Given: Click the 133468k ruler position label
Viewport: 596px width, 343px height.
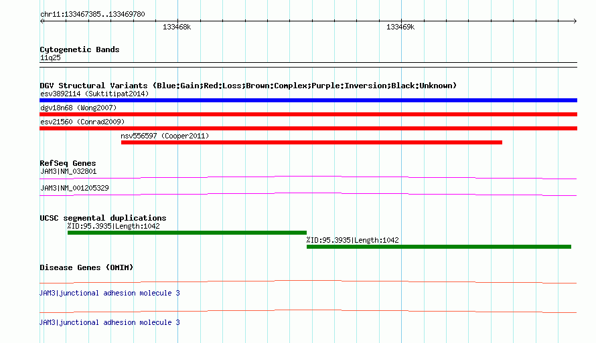Looking at the screenshot, I should tap(177, 27).
